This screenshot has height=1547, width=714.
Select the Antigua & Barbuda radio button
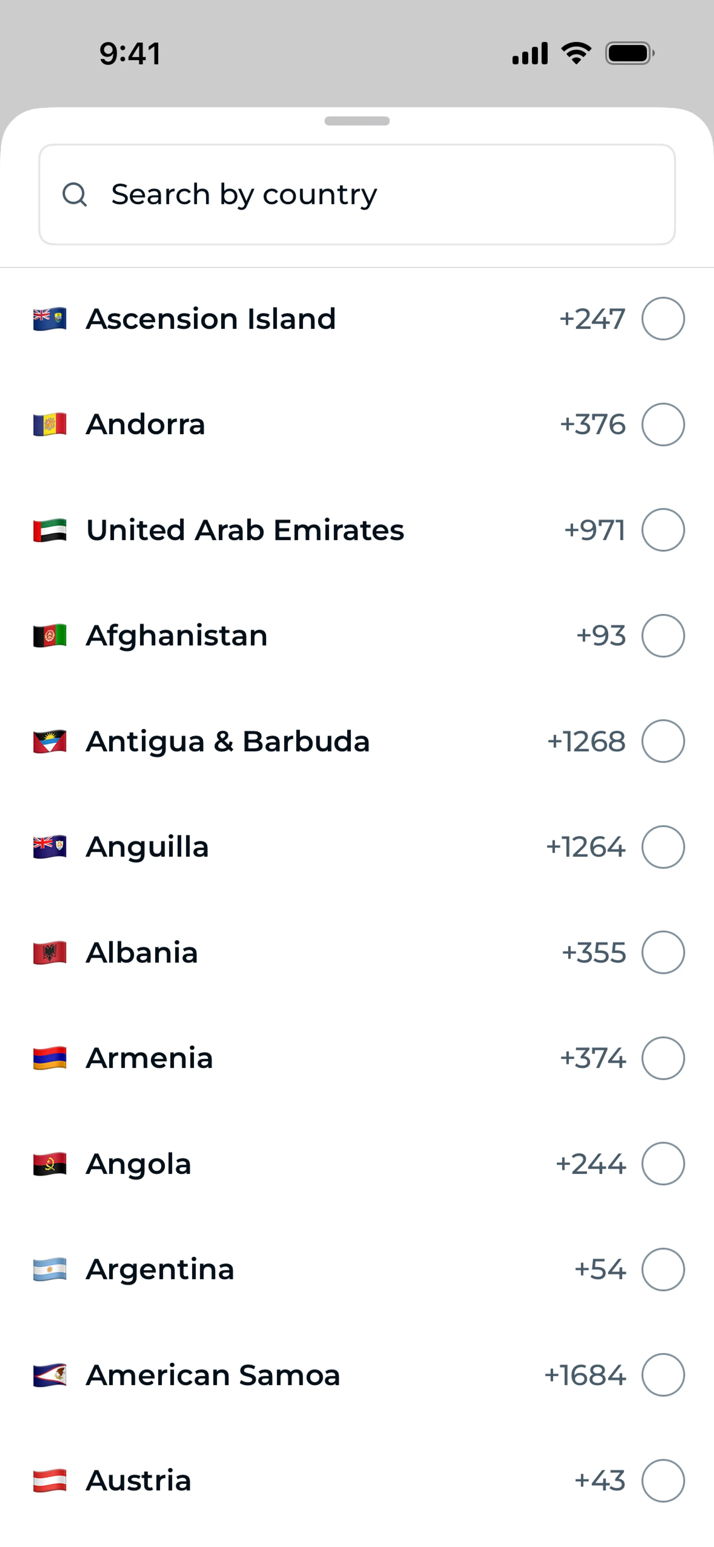(663, 741)
